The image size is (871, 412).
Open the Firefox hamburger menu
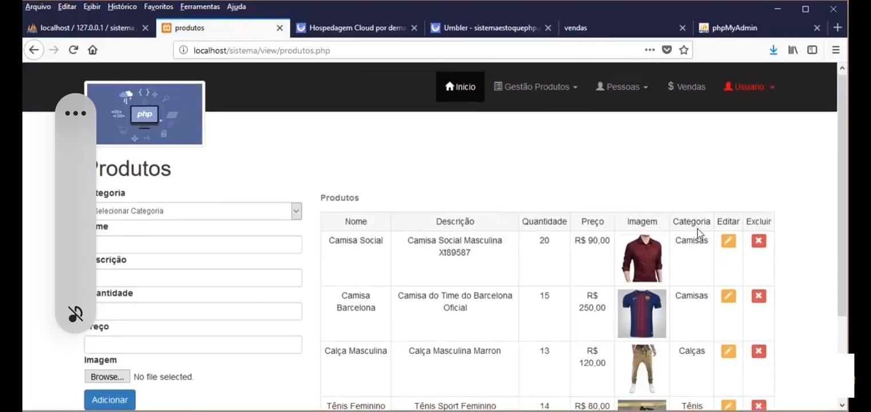pyautogui.click(x=836, y=50)
